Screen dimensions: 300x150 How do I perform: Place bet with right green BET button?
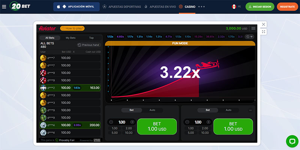[x=233, y=126]
